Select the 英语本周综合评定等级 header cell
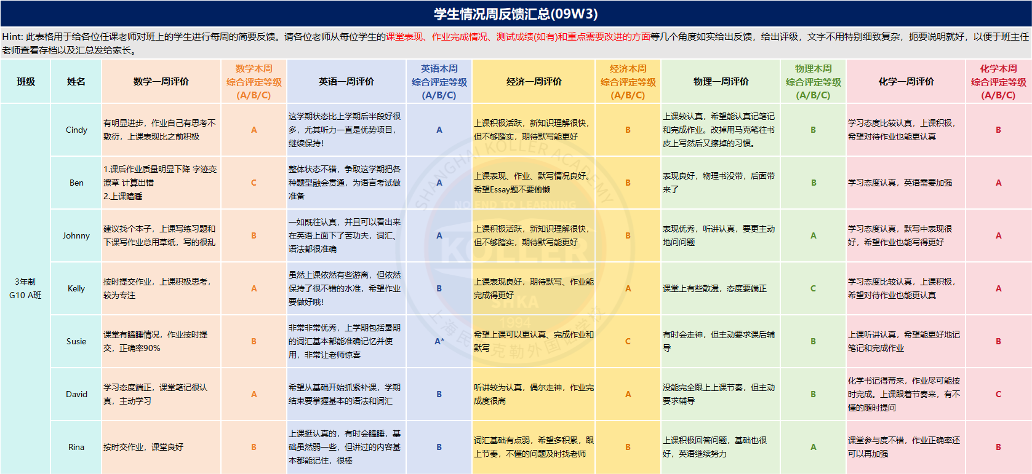This screenshot has height=474, width=1032. (439, 82)
